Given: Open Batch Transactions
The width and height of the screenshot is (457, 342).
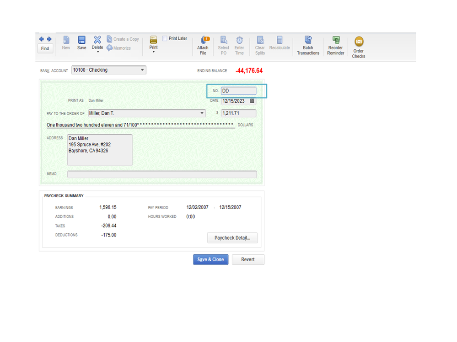Looking at the screenshot, I should tap(308, 46).
